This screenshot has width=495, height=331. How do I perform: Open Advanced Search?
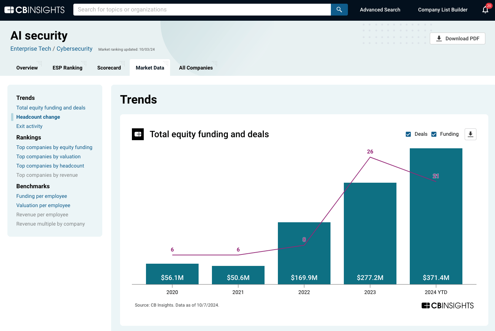click(380, 10)
